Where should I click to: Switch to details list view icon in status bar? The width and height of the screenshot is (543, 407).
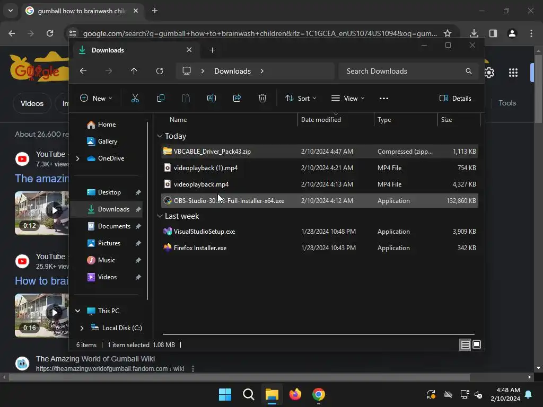point(465,344)
